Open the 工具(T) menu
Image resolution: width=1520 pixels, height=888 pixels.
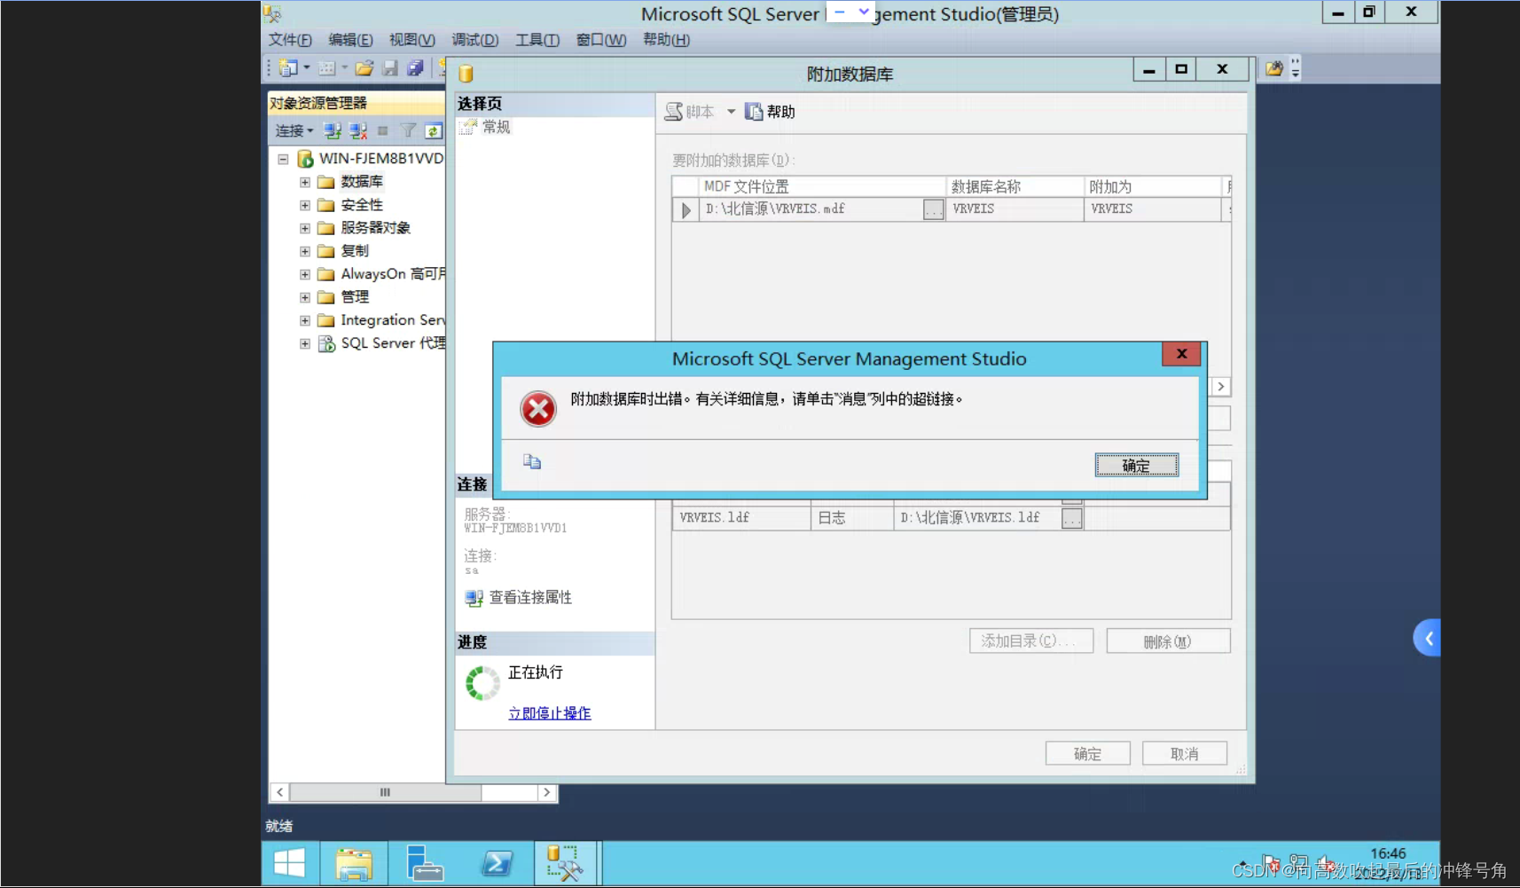click(537, 40)
